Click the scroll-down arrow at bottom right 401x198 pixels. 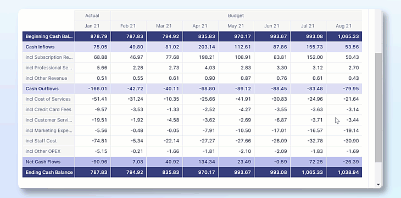pos(378,184)
